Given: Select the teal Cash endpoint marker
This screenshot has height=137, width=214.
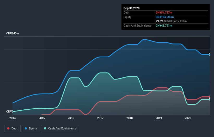Looking at the screenshot, I should [210, 99].
